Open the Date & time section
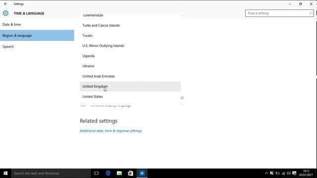The width and height of the screenshot is (317, 178). [37, 24]
